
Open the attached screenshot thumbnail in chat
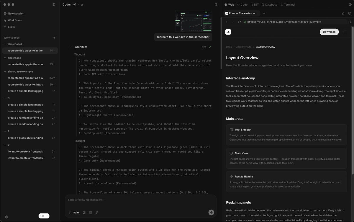(x=194, y=21)
